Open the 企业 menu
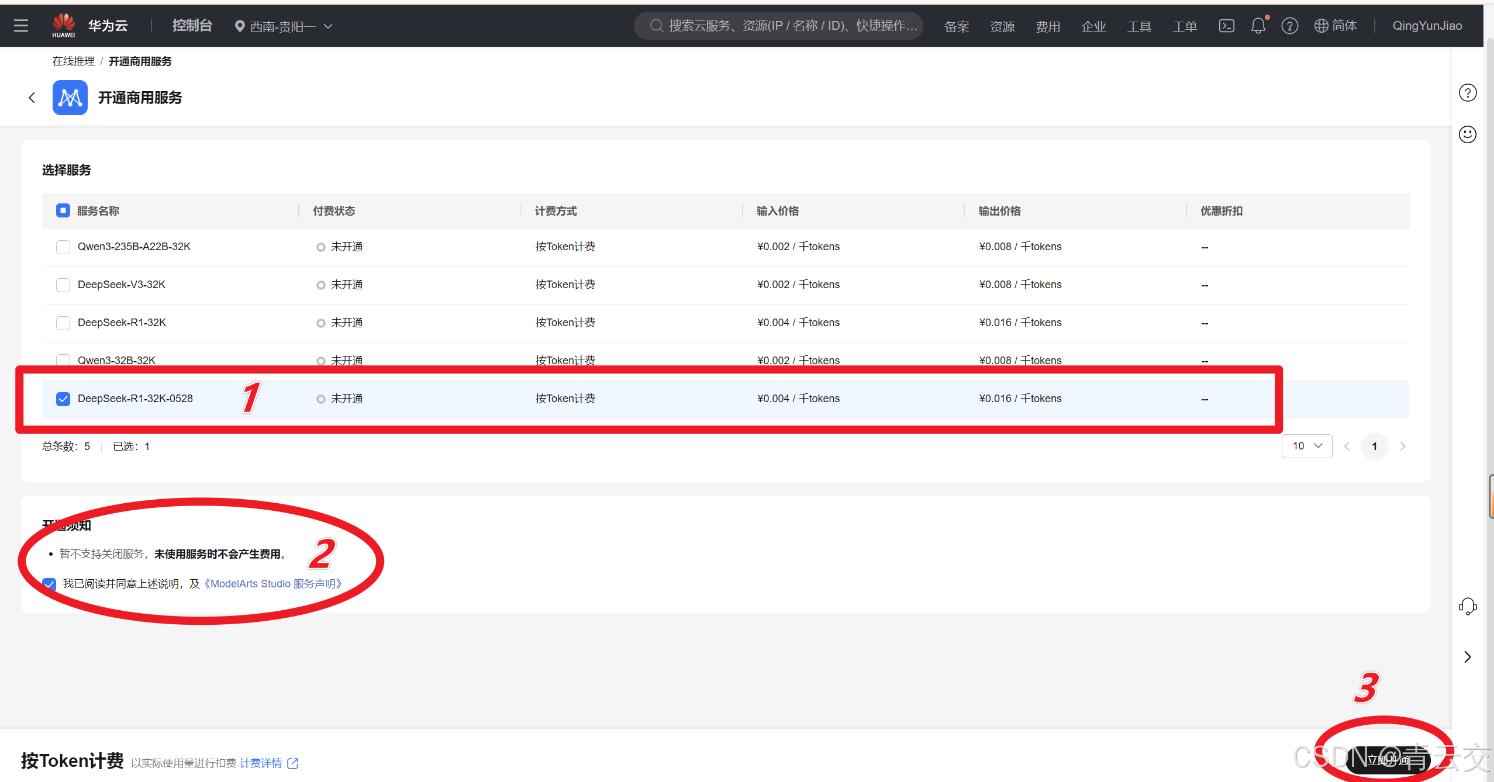The image size is (1494, 782). (1093, 26)
